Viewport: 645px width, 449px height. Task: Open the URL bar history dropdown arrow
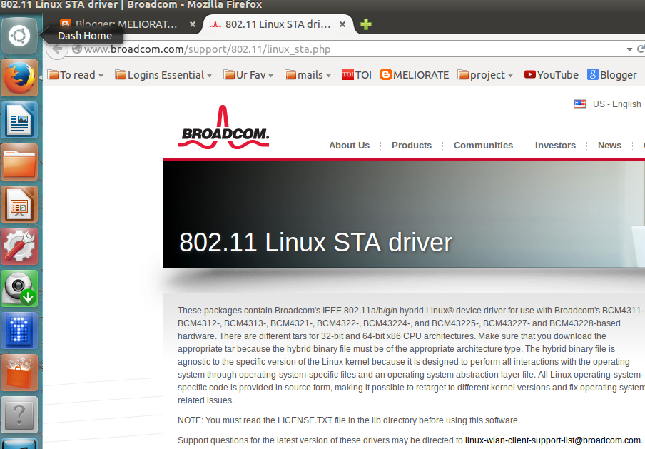(x=629, y=49)
